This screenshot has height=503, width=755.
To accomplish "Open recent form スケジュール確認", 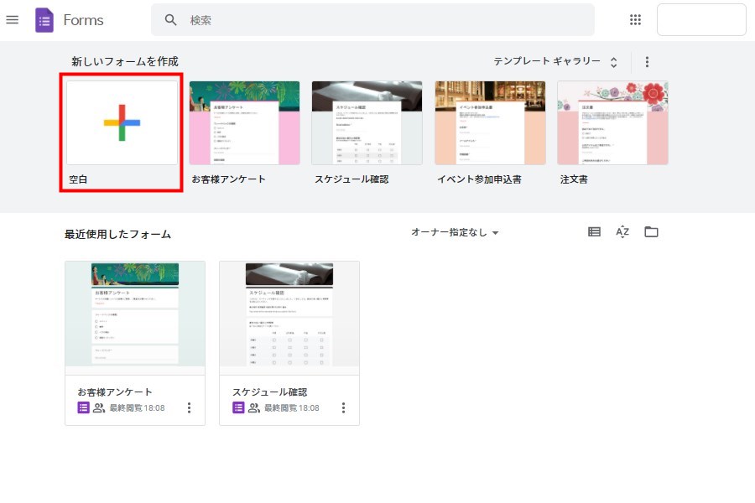I will coord(289,319).
